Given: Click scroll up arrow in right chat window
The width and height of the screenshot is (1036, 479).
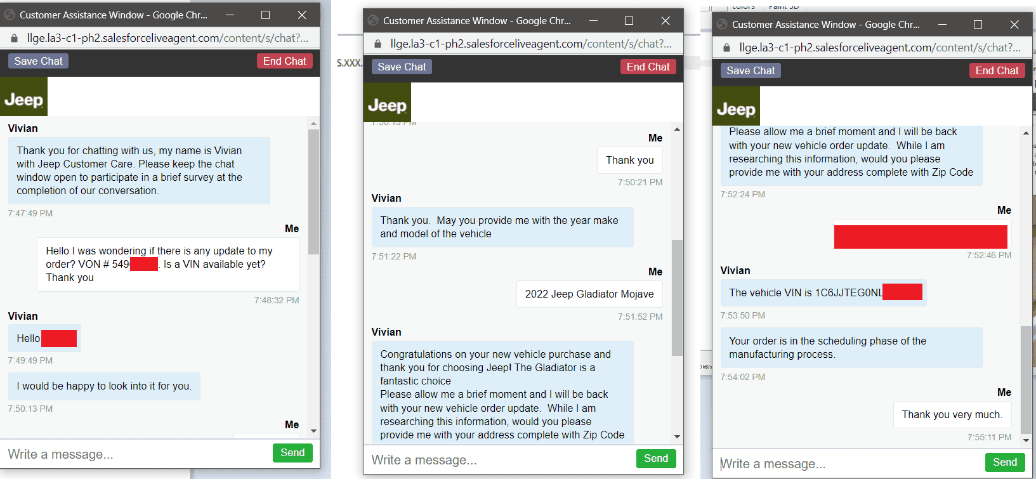Looking at the screenshot, I should pyautogui.click(x=1026, y=133).
